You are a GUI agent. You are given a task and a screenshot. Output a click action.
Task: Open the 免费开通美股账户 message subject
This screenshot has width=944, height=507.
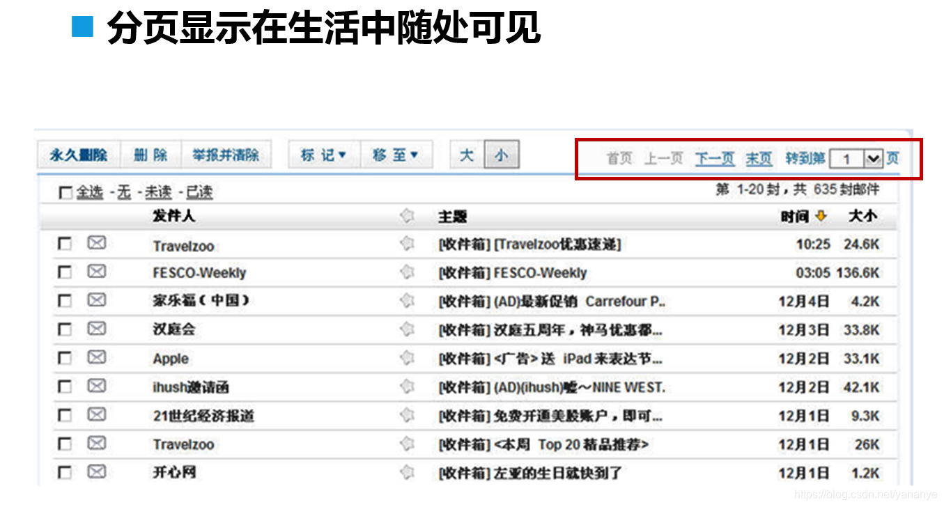point(550,416)
